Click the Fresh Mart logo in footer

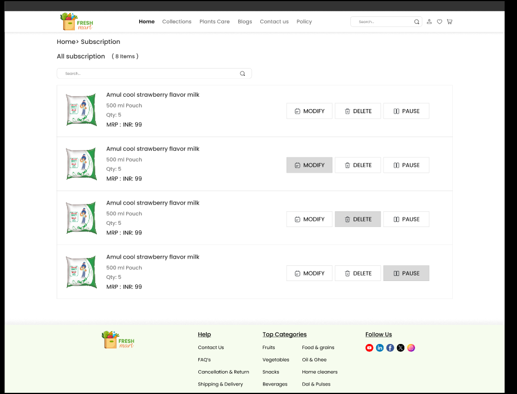(118, 339)
